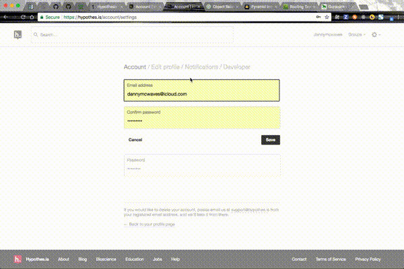This screenshot has width=404, height=269.
Task: Click the green Secure padlock indicator
Action: coord(50,17)
